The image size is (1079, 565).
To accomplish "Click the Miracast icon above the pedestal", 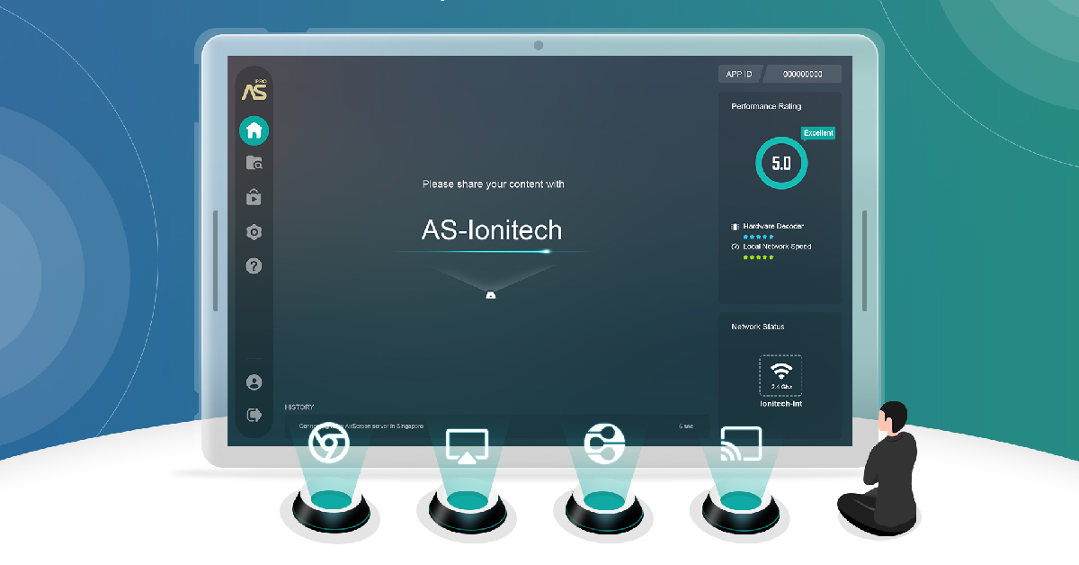I will pos(604,443).
